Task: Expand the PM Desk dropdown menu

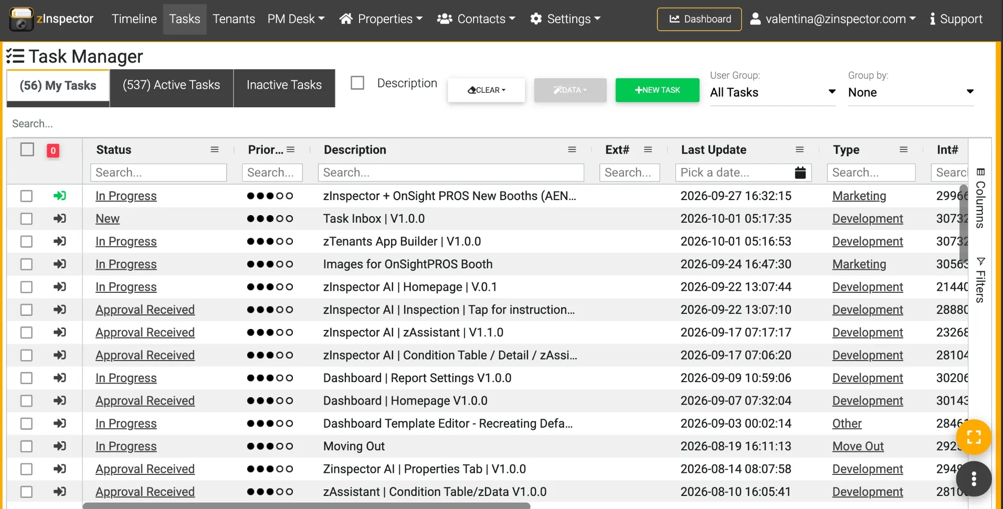Action: (x=296, y=19)
